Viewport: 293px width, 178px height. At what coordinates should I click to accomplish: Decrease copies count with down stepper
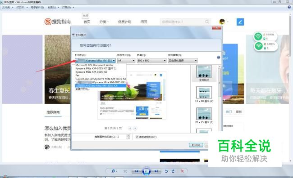coord(128,138)
